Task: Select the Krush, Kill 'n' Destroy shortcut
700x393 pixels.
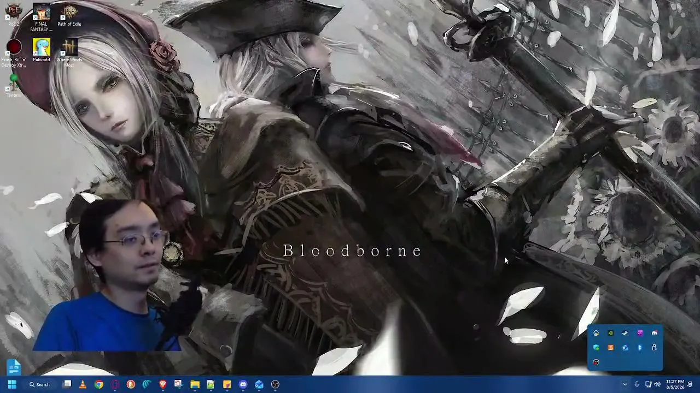Action: [14, 53]
